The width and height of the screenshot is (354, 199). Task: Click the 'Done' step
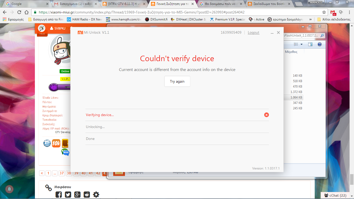(90, 139)
